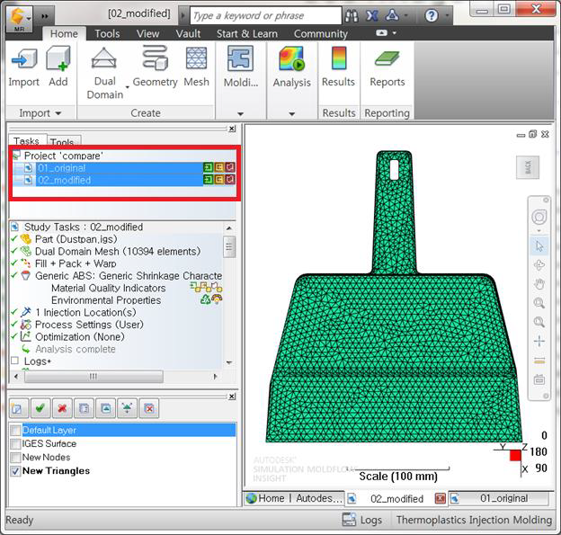The image size is (561, 535).
Task: Open the help question mark icon
Action: [432, 15]
